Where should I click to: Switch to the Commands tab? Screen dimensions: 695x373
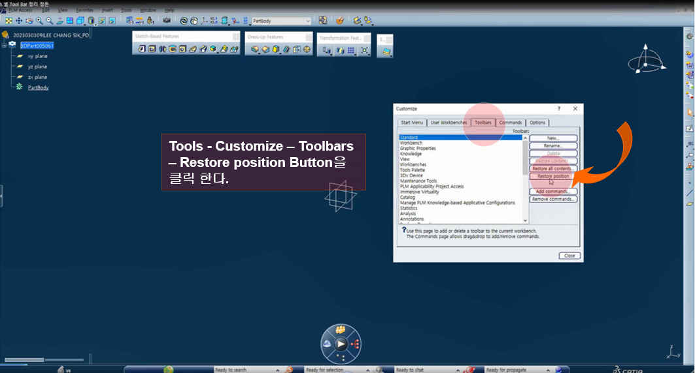(510, 123)
